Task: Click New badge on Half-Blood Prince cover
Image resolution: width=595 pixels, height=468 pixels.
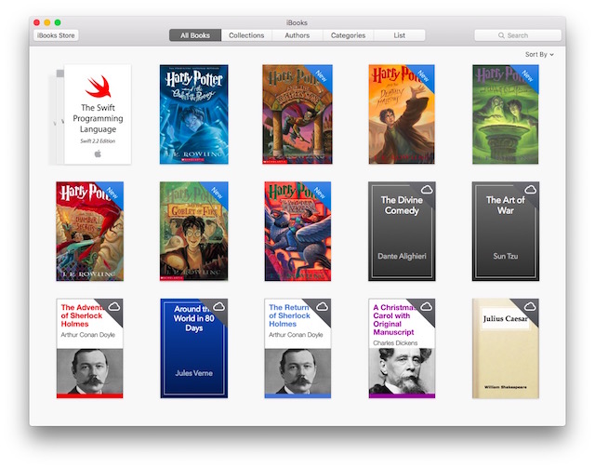Action: 527,76
